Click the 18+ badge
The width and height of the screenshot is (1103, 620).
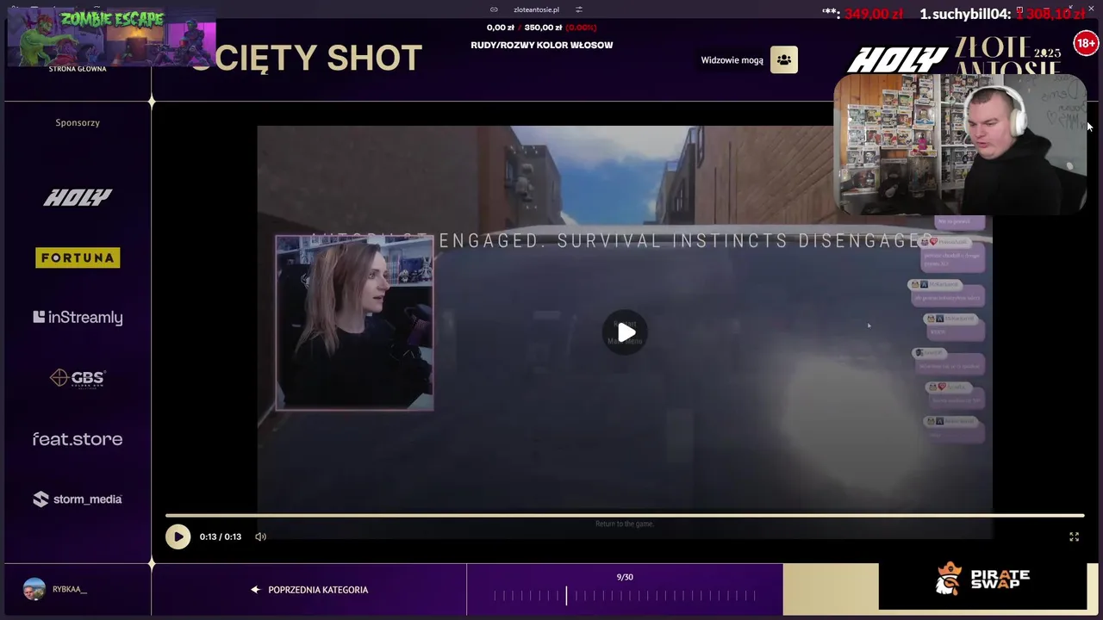point(1086,43)
